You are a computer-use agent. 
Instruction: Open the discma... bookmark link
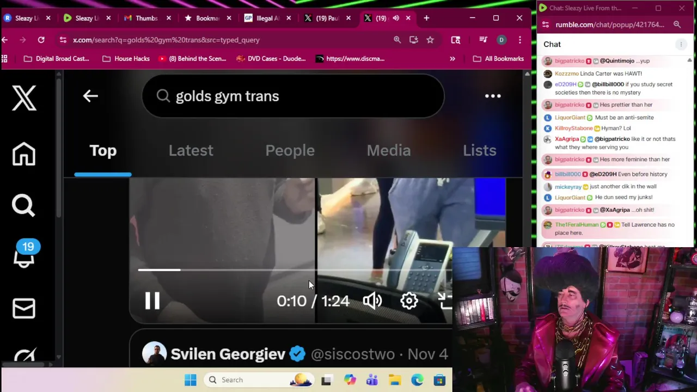350,59
